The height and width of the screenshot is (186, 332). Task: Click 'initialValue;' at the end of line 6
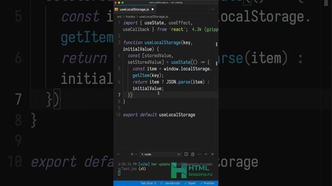tap(148, 88)
